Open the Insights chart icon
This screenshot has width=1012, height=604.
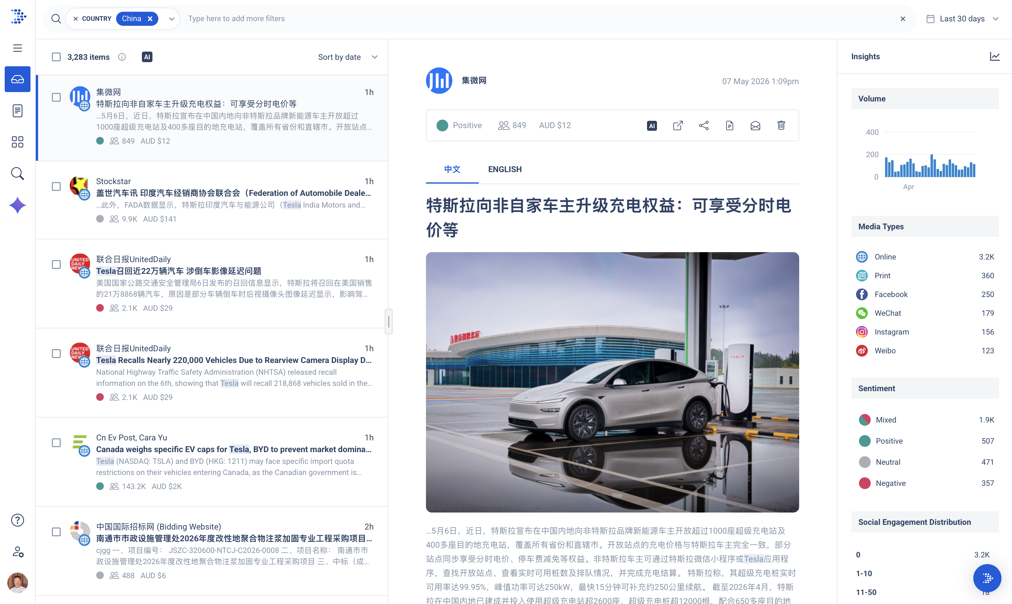[x=994, y=57]
